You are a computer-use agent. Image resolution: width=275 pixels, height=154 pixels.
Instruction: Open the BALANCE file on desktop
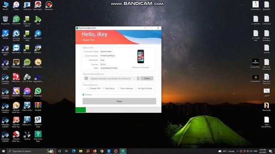click(266, 6)
